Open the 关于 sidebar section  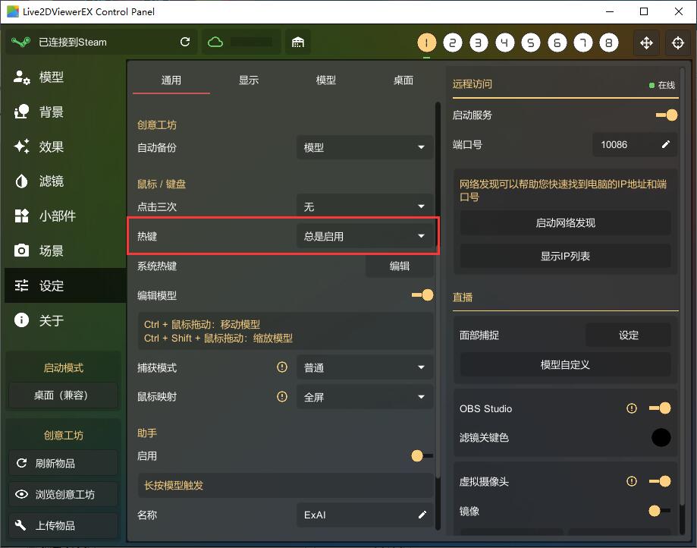65,320
